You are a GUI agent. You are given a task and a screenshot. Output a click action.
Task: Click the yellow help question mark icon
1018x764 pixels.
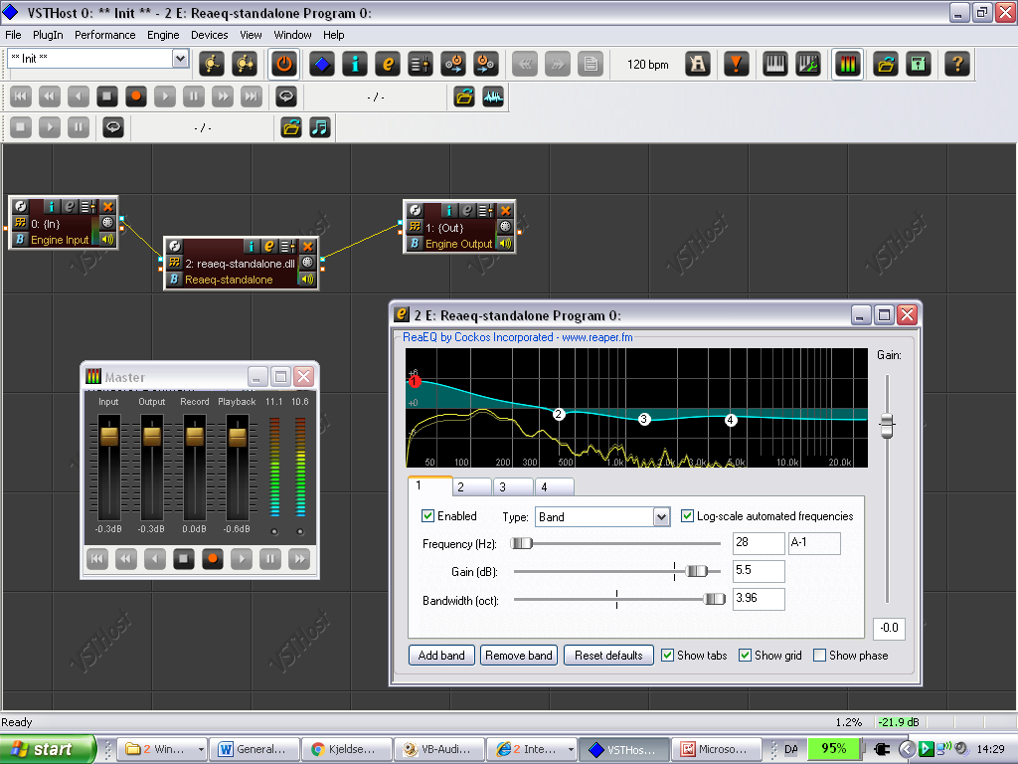[957, 64]
